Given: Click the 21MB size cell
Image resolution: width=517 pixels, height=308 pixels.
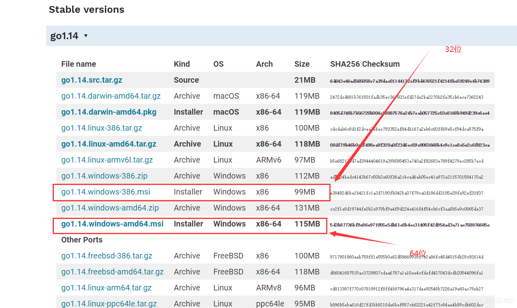Looking at the screenshot, I should point(305,80).
